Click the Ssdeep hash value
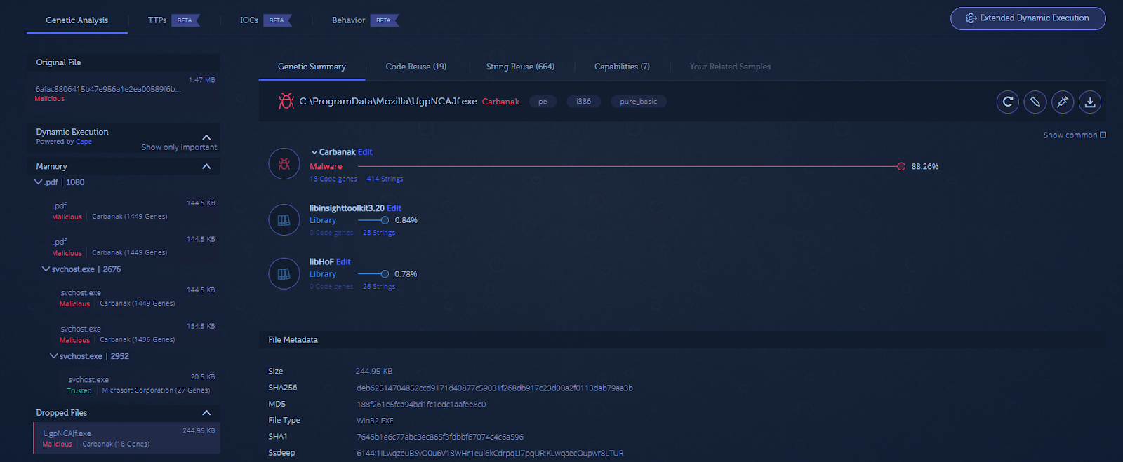1123x462 pixels. (490, 454)
